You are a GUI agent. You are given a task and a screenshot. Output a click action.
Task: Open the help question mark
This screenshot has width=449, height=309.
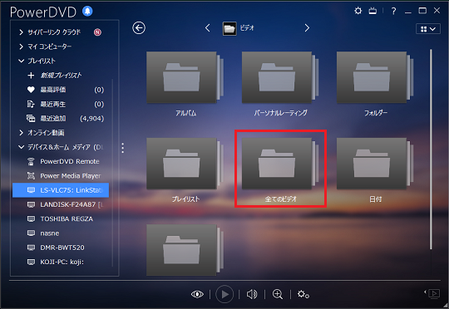pos(394,11)
